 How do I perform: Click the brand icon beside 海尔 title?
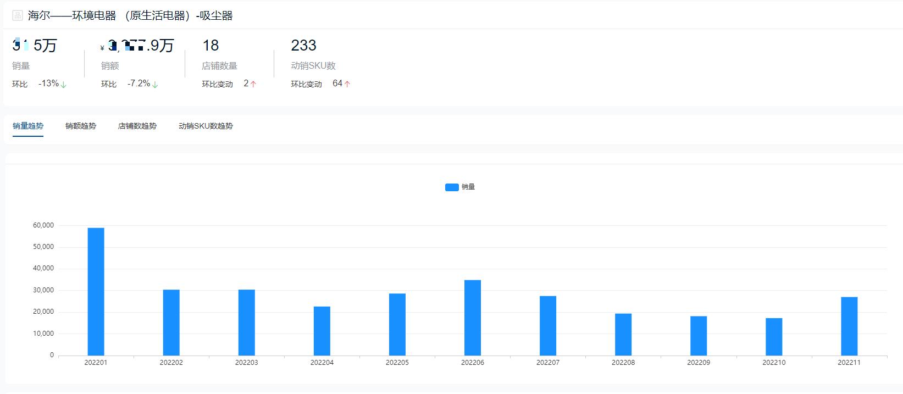18,15
